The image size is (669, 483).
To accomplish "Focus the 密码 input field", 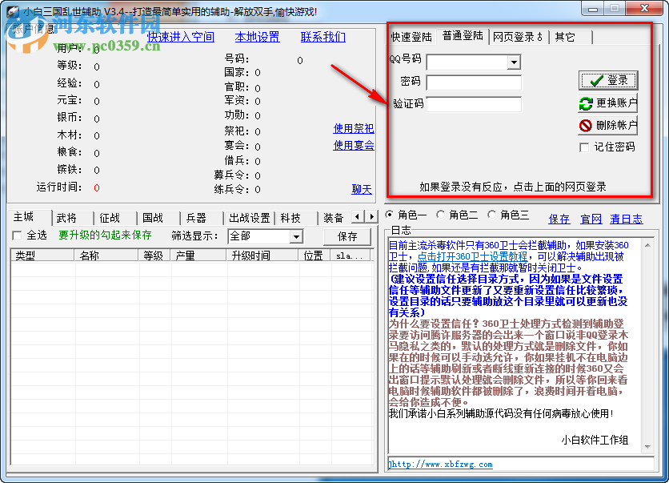I will click(474, 83).
